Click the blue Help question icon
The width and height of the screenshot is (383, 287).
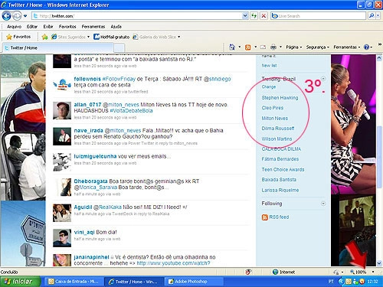(x=366, y=47)
